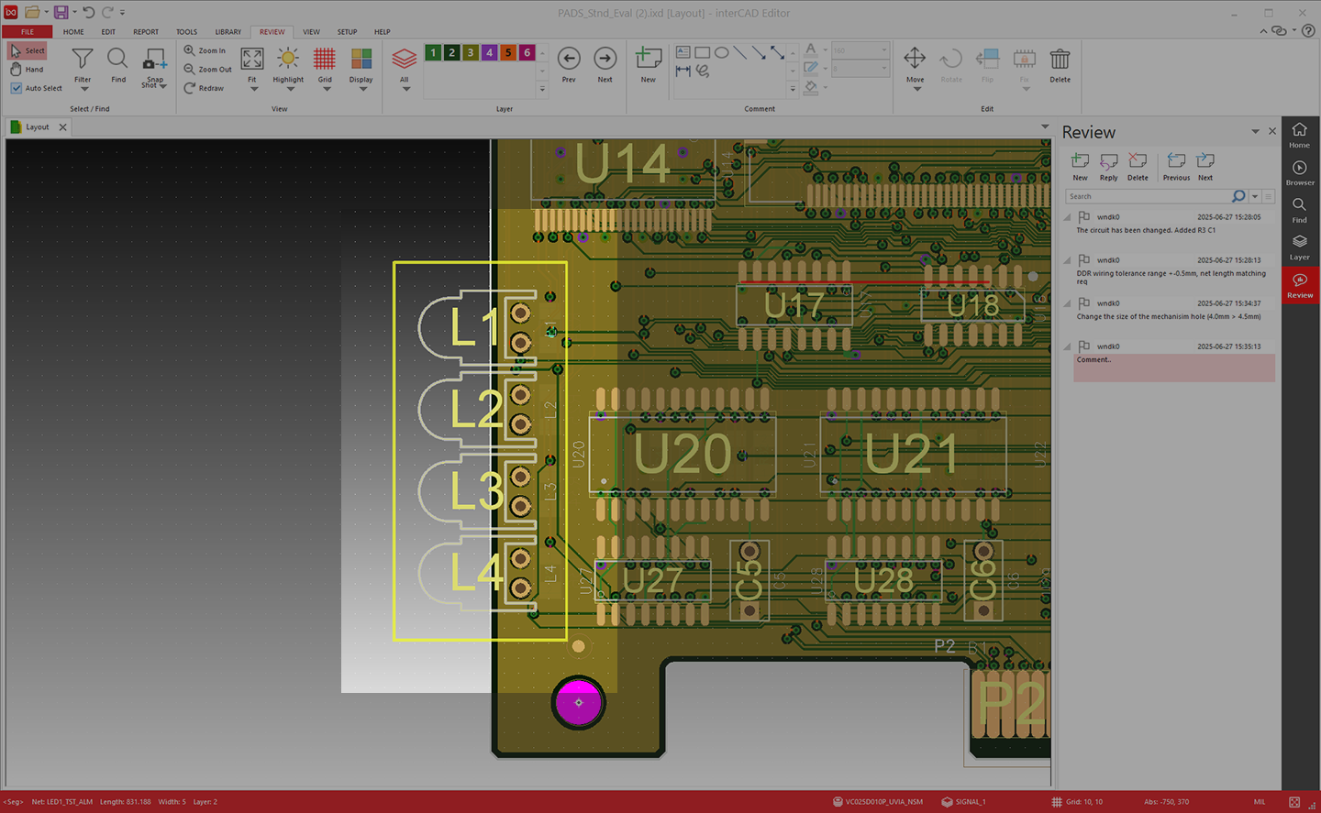Open the Browser sidebar panel

click(1300, 173)
